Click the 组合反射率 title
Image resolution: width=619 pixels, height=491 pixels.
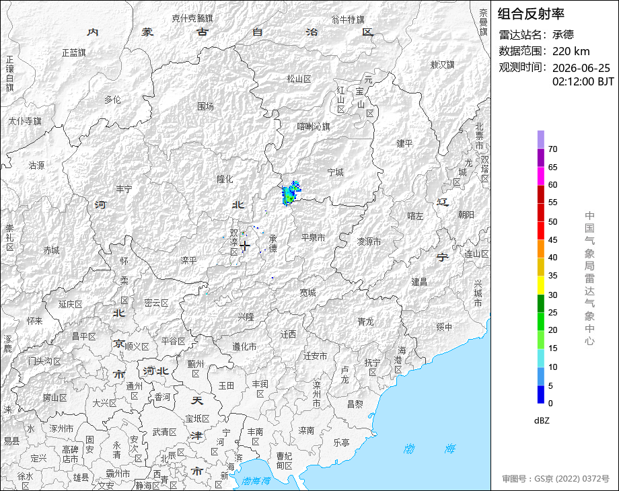coord(531,14)
